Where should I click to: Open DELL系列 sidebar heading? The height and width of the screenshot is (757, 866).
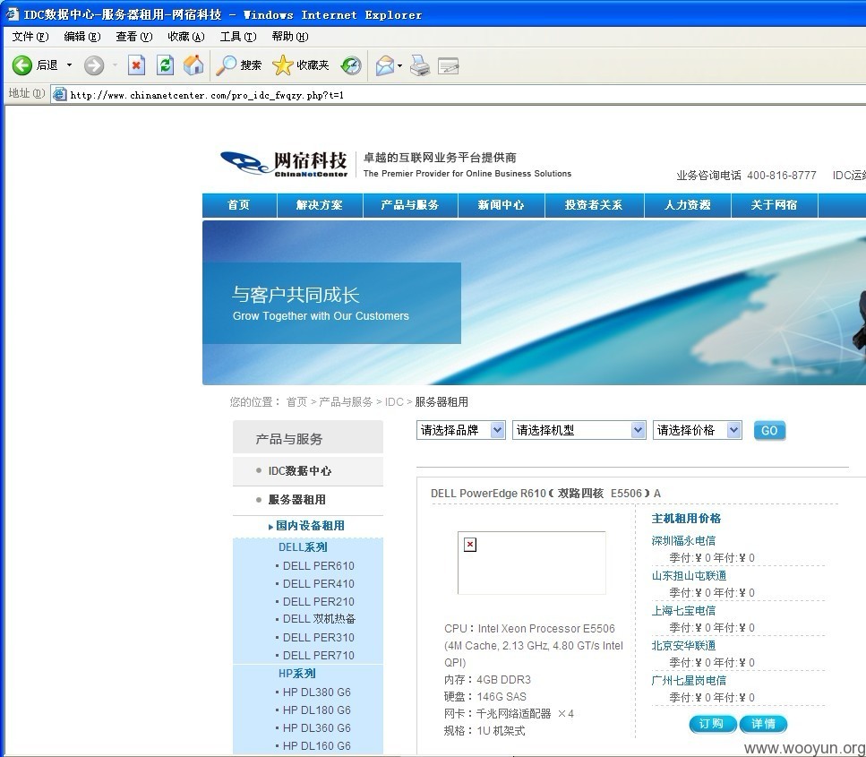[303, 547]
